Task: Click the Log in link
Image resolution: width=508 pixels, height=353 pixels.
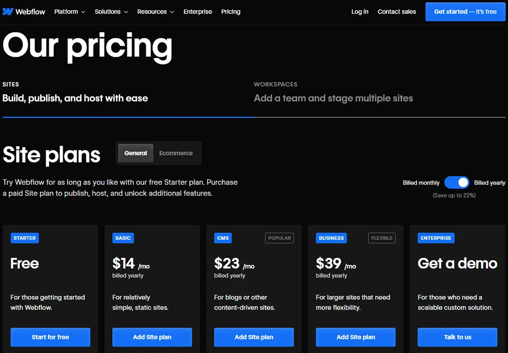Action: [359, 11]
